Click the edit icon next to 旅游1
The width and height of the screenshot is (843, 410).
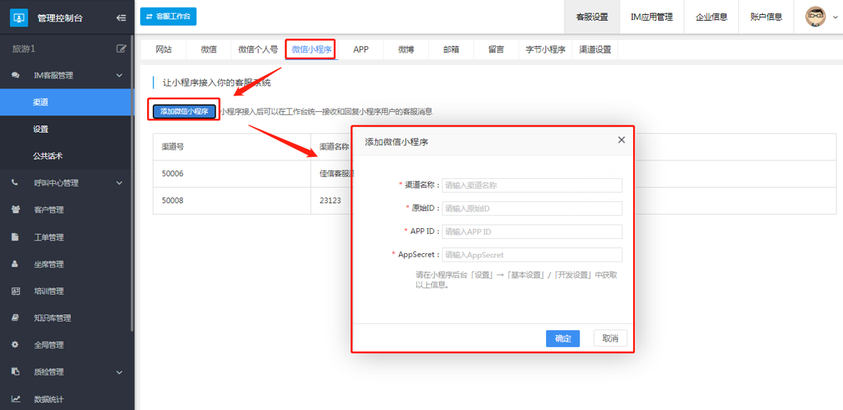[121, 48]
